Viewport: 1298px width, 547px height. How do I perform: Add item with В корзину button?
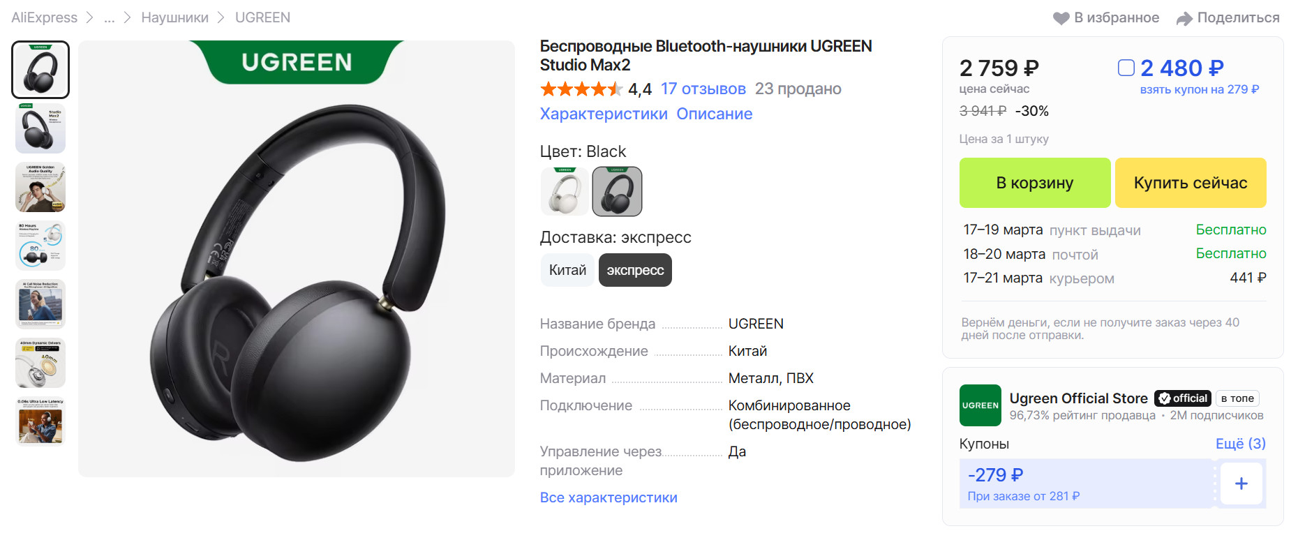click(x=1035, y=183)
